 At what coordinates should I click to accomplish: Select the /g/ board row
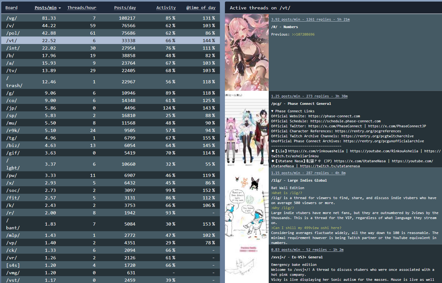[x=110, y=93]
